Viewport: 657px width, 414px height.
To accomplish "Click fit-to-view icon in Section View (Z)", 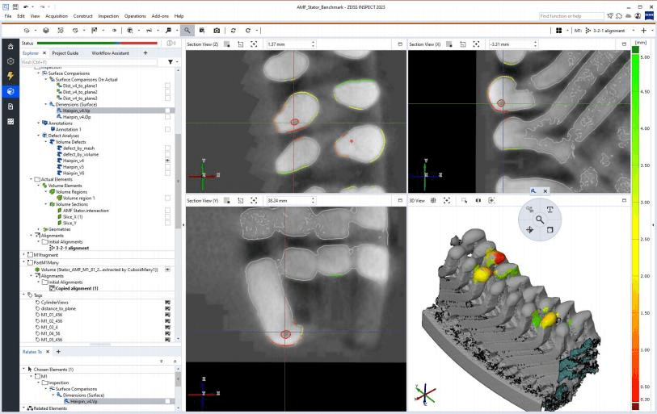I will tap(255, 44).
